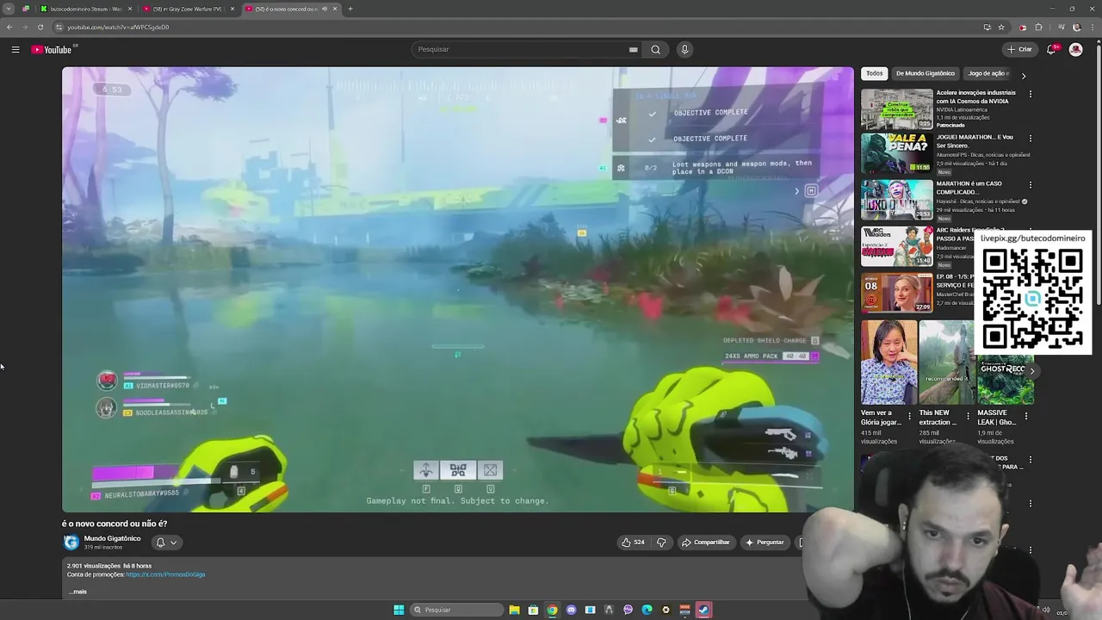Viewport: 1102px width, 620px height.
Task: Mute the playing concord tab speaker icon
Action: [x=325, y=9]
